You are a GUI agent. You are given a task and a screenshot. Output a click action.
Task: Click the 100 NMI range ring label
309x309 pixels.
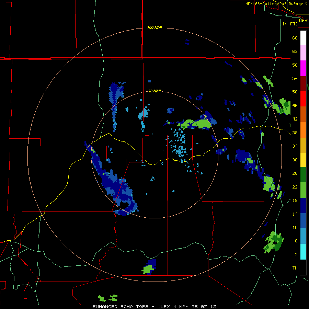154,27
